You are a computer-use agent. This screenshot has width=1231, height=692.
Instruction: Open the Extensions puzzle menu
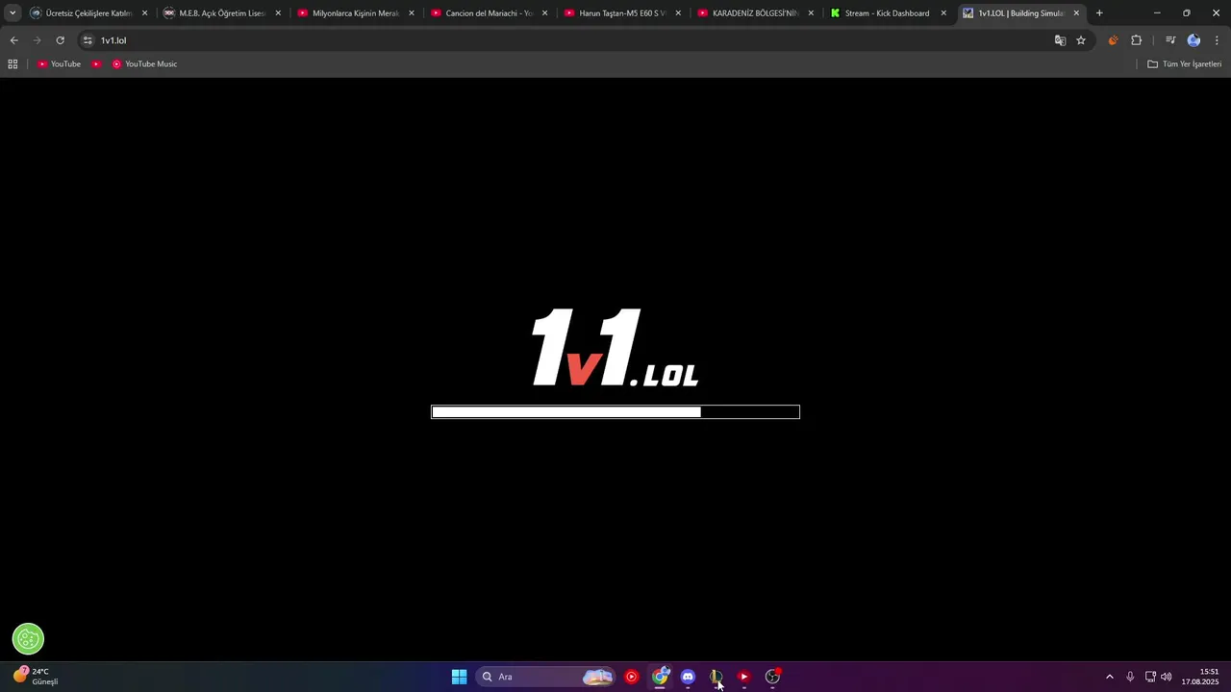[x=1136, y=40]
